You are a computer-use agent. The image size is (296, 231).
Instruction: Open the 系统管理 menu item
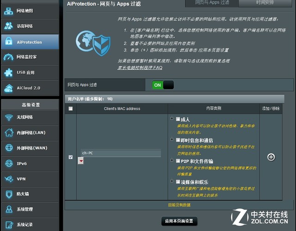[30, 209]
